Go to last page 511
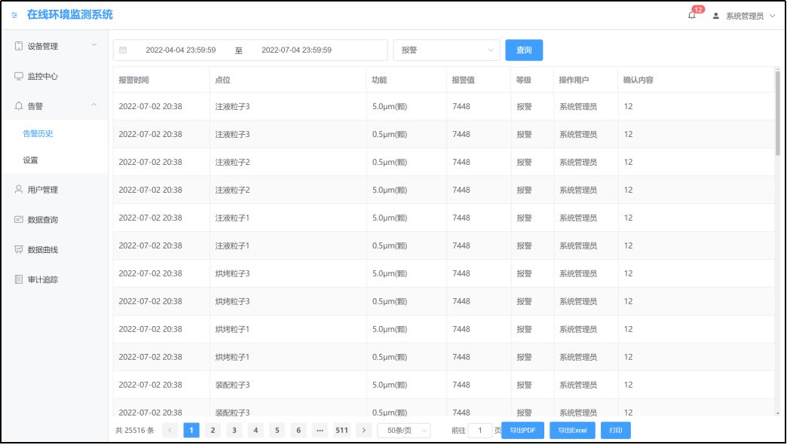This screenshot has height=445, width=787. click(341, 431)
